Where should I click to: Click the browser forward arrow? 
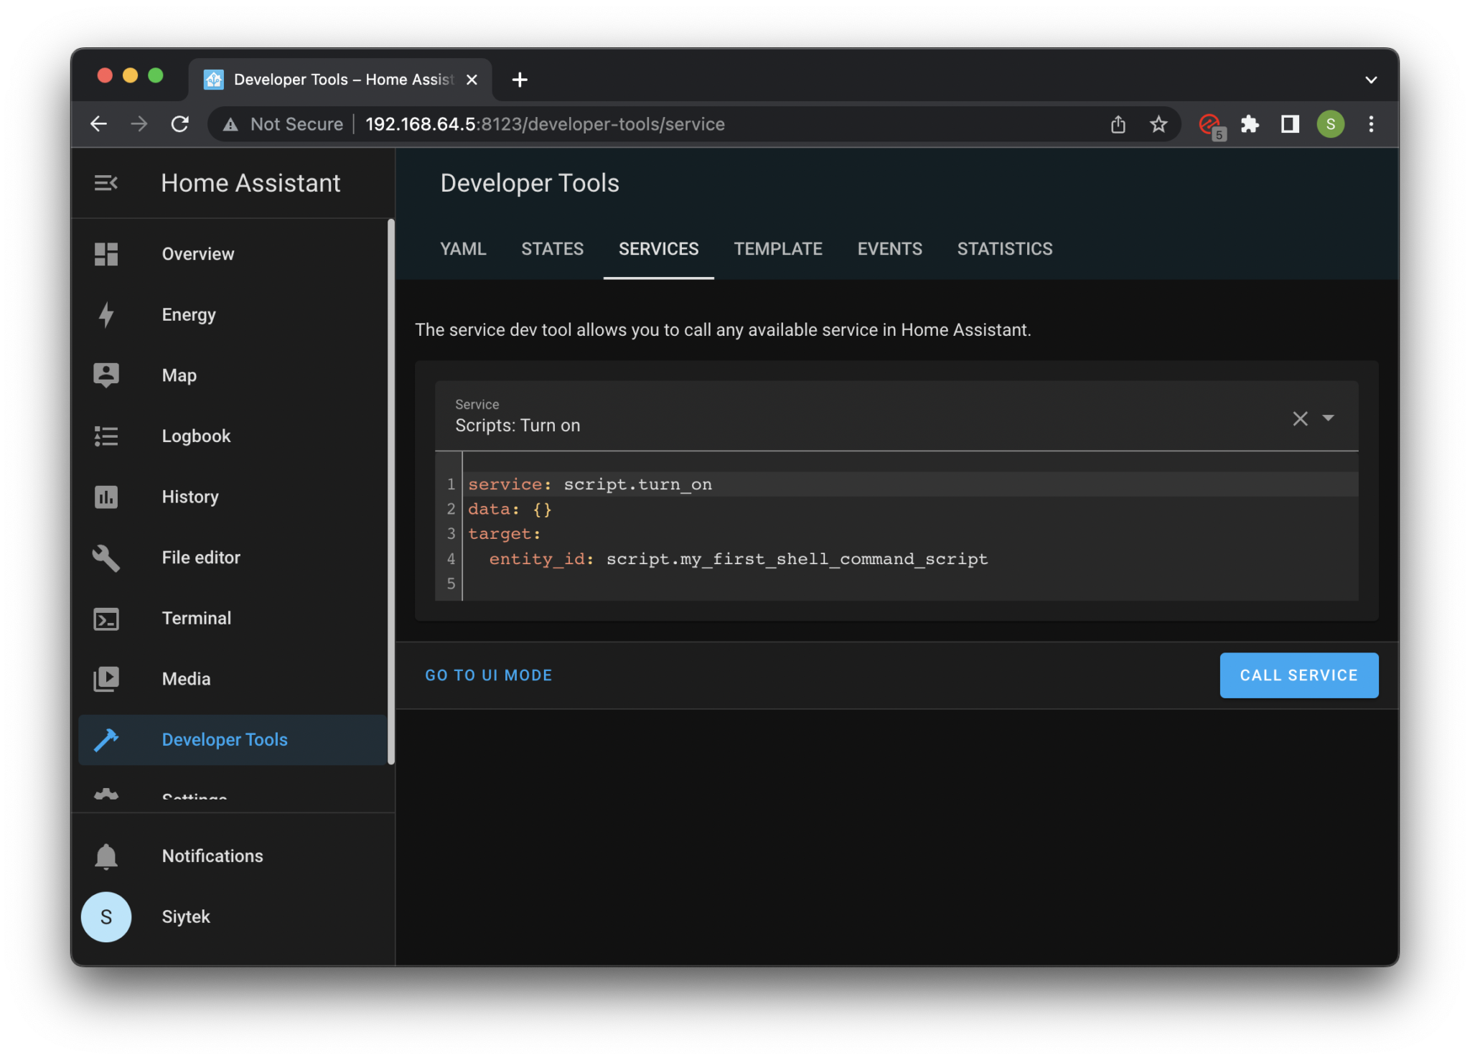[139, 124]
